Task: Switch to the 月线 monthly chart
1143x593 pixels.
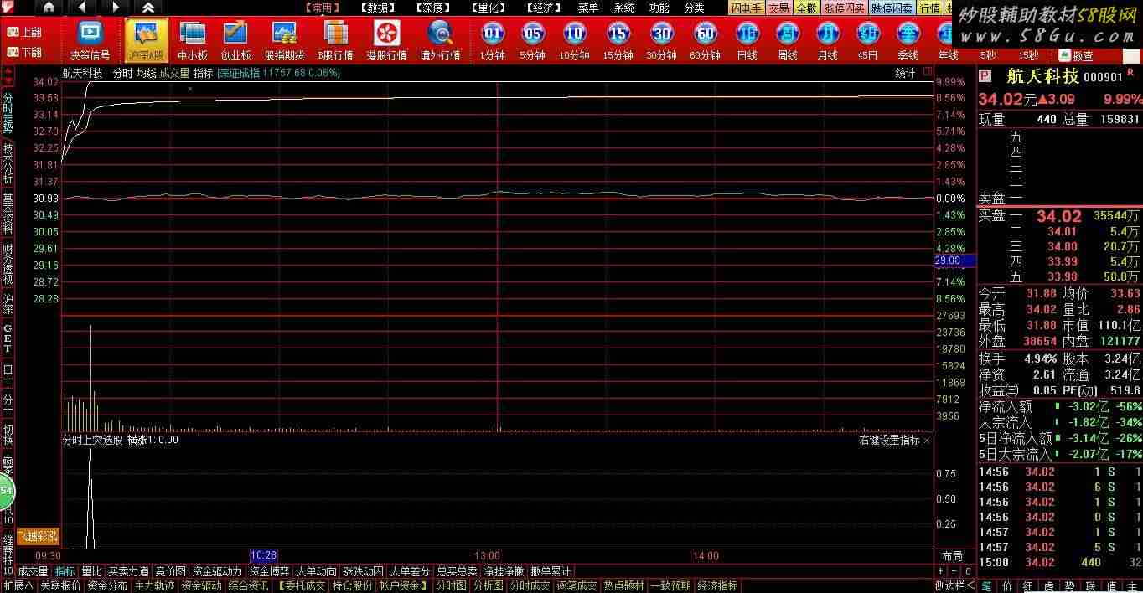Action: tap(828, 40)
